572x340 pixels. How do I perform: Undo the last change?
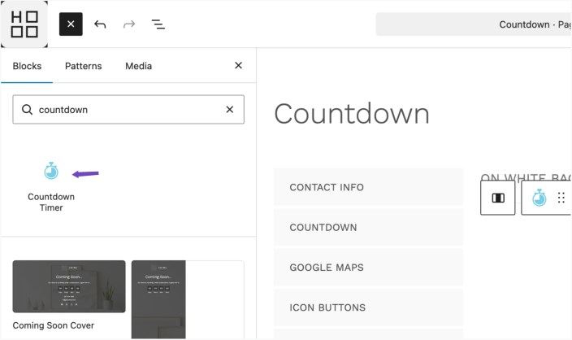100,24
